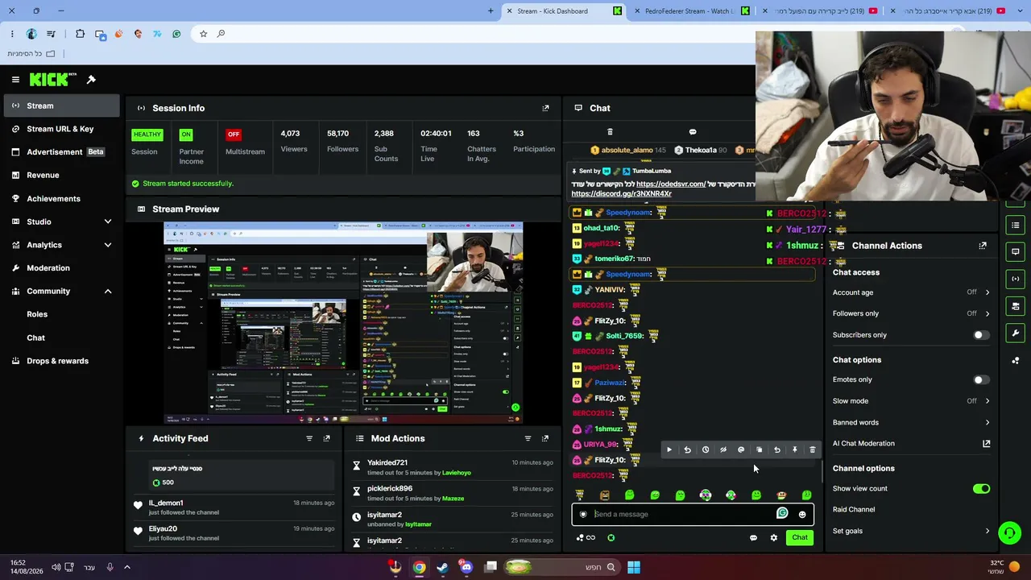The height and width of the screenshot is (580, 1031).
Task: Toggle Subscribers only chat mode
Action: 981,335
